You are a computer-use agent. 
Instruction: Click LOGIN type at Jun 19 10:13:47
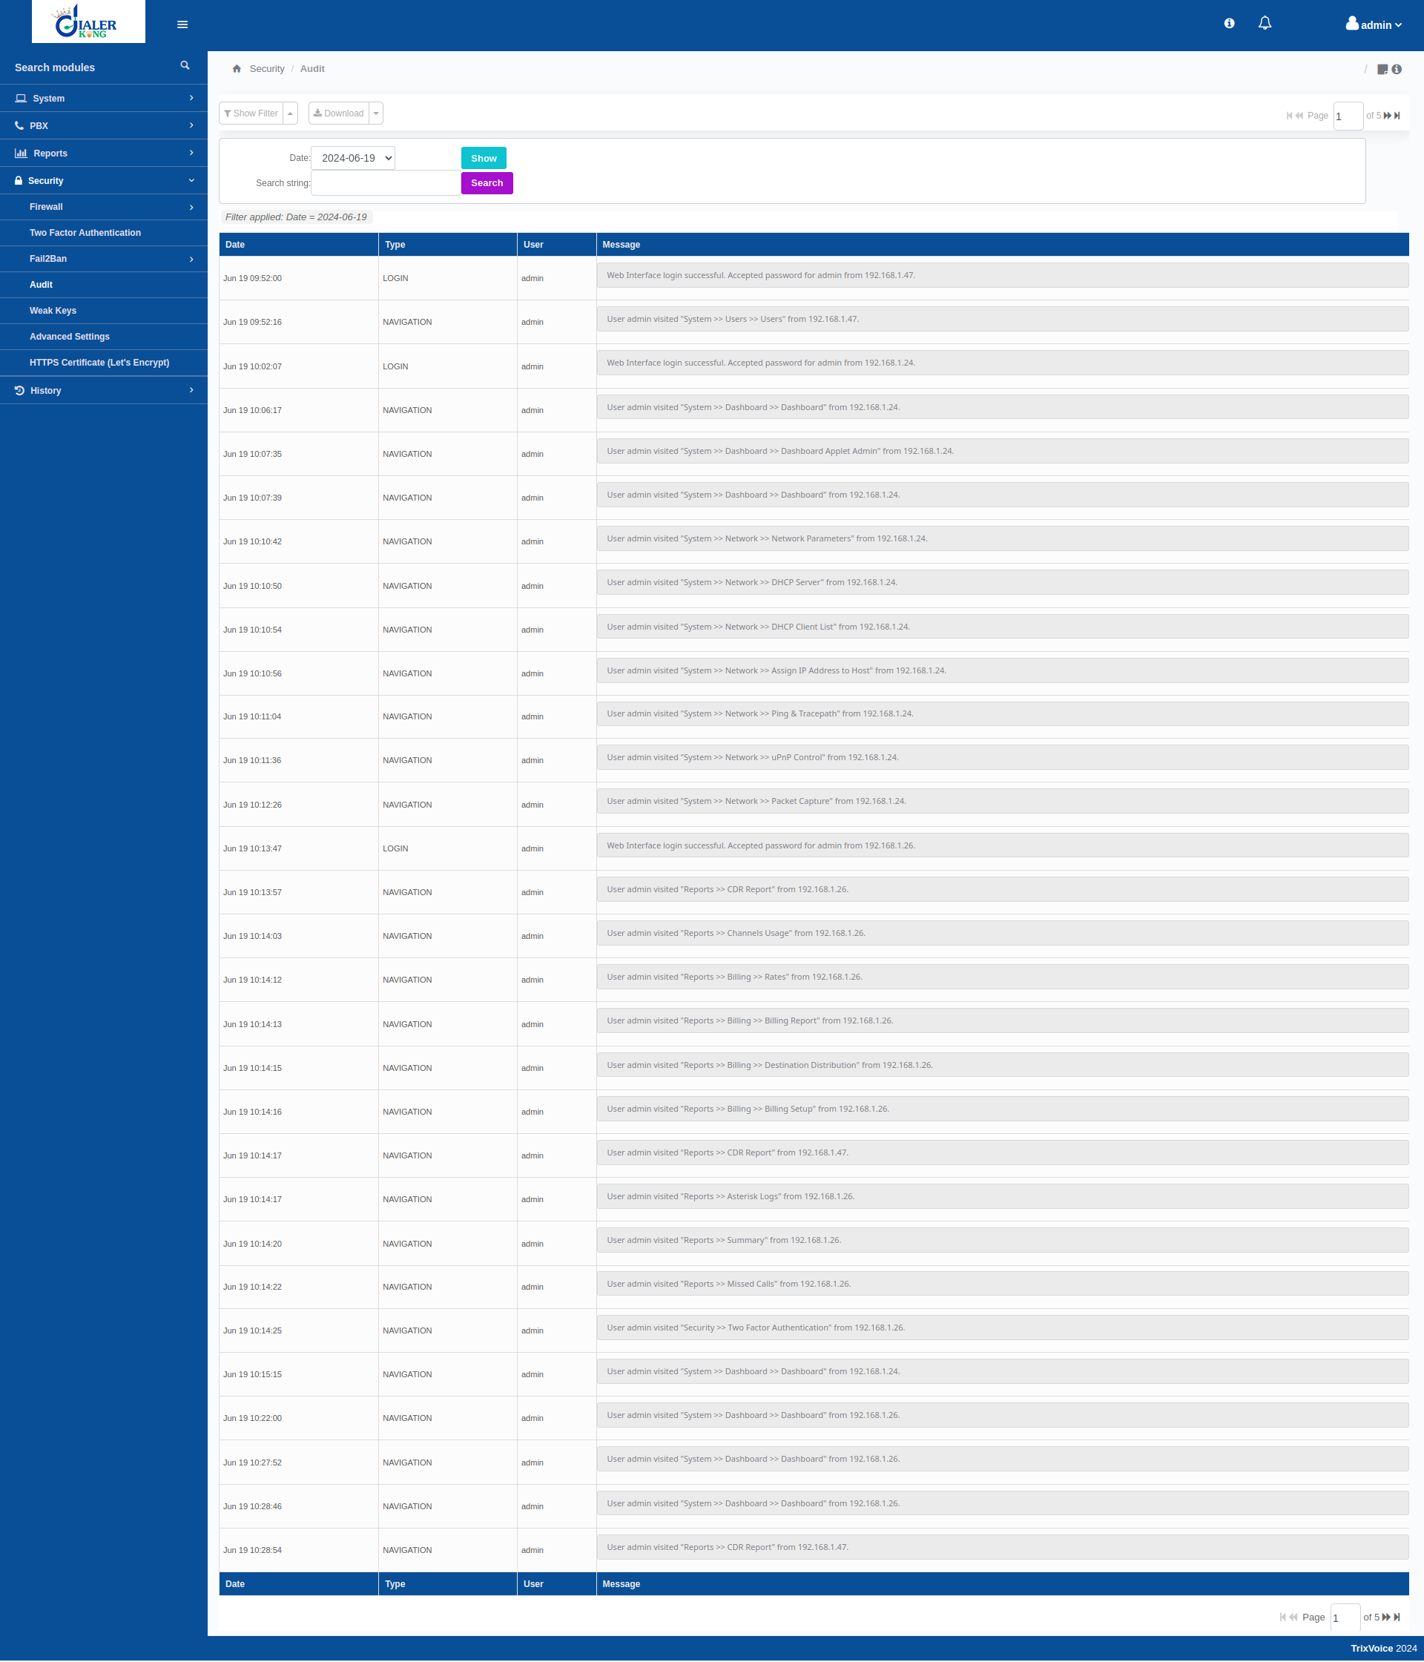tap(395, 848)
